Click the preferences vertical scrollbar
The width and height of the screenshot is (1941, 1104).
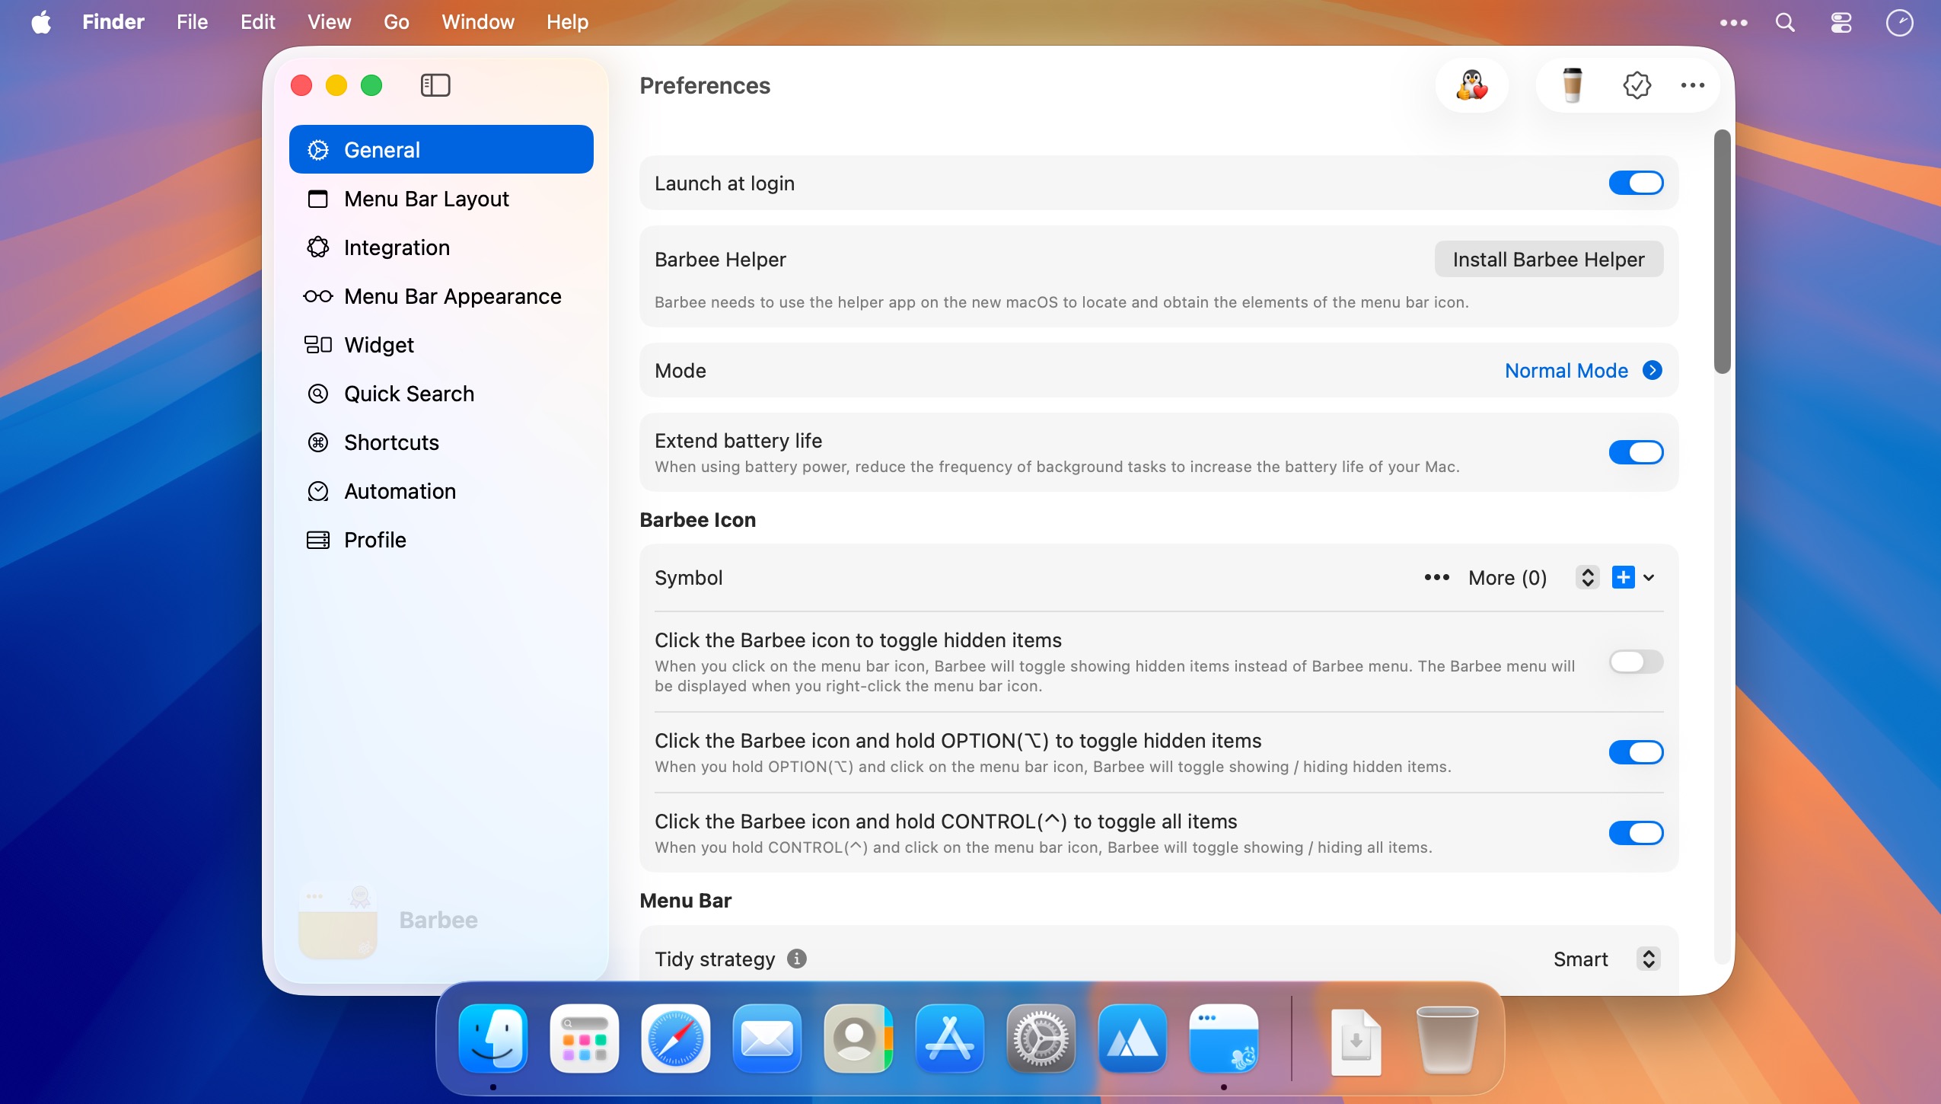pos(1722,252)
